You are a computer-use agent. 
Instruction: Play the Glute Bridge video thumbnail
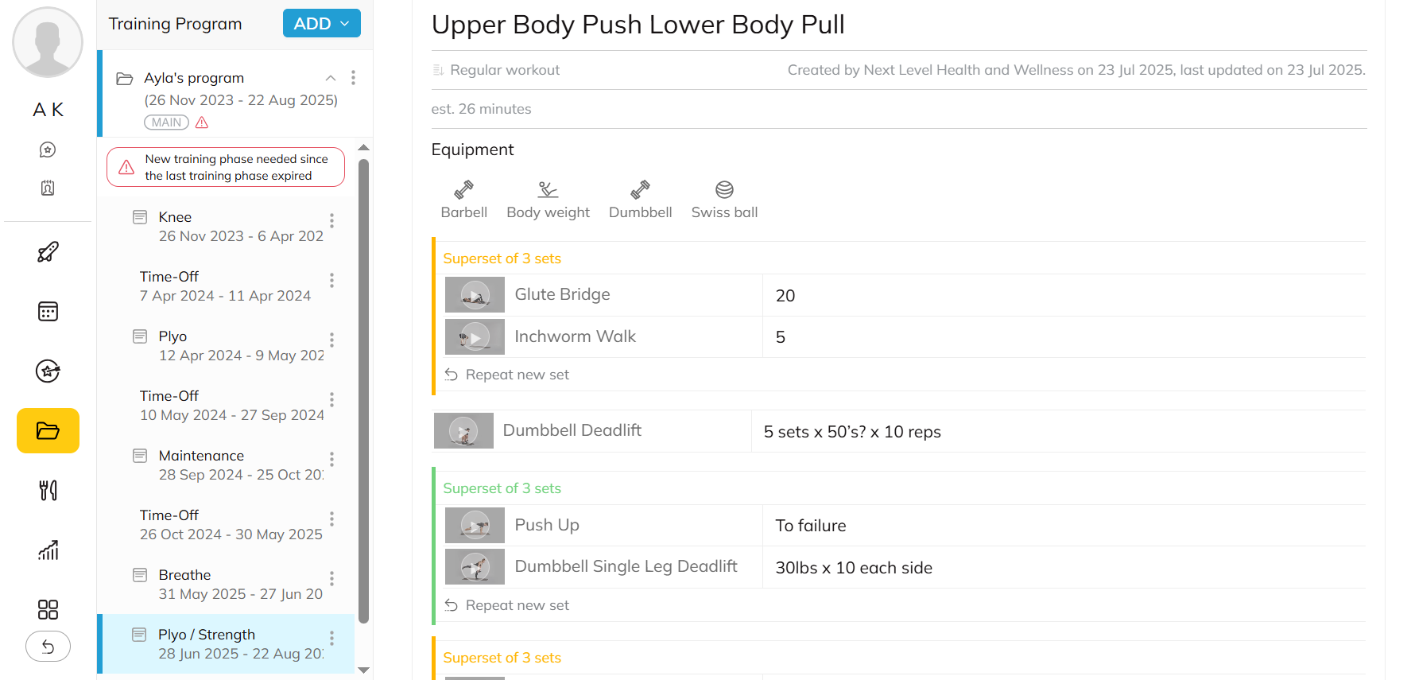[x=475, y=295]
